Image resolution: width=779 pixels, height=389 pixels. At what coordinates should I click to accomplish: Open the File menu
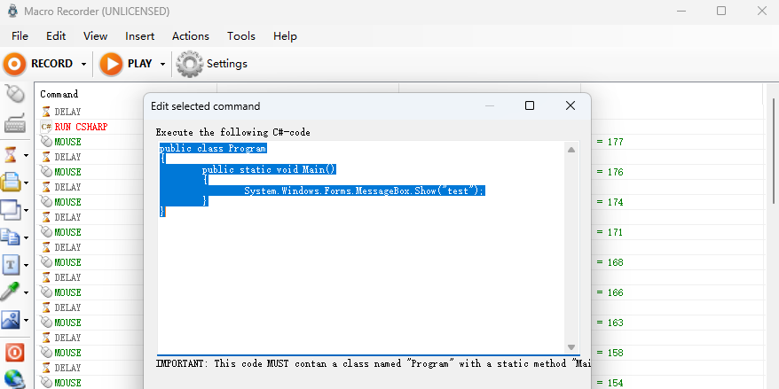pyautogui.click(x=20, y=36)
